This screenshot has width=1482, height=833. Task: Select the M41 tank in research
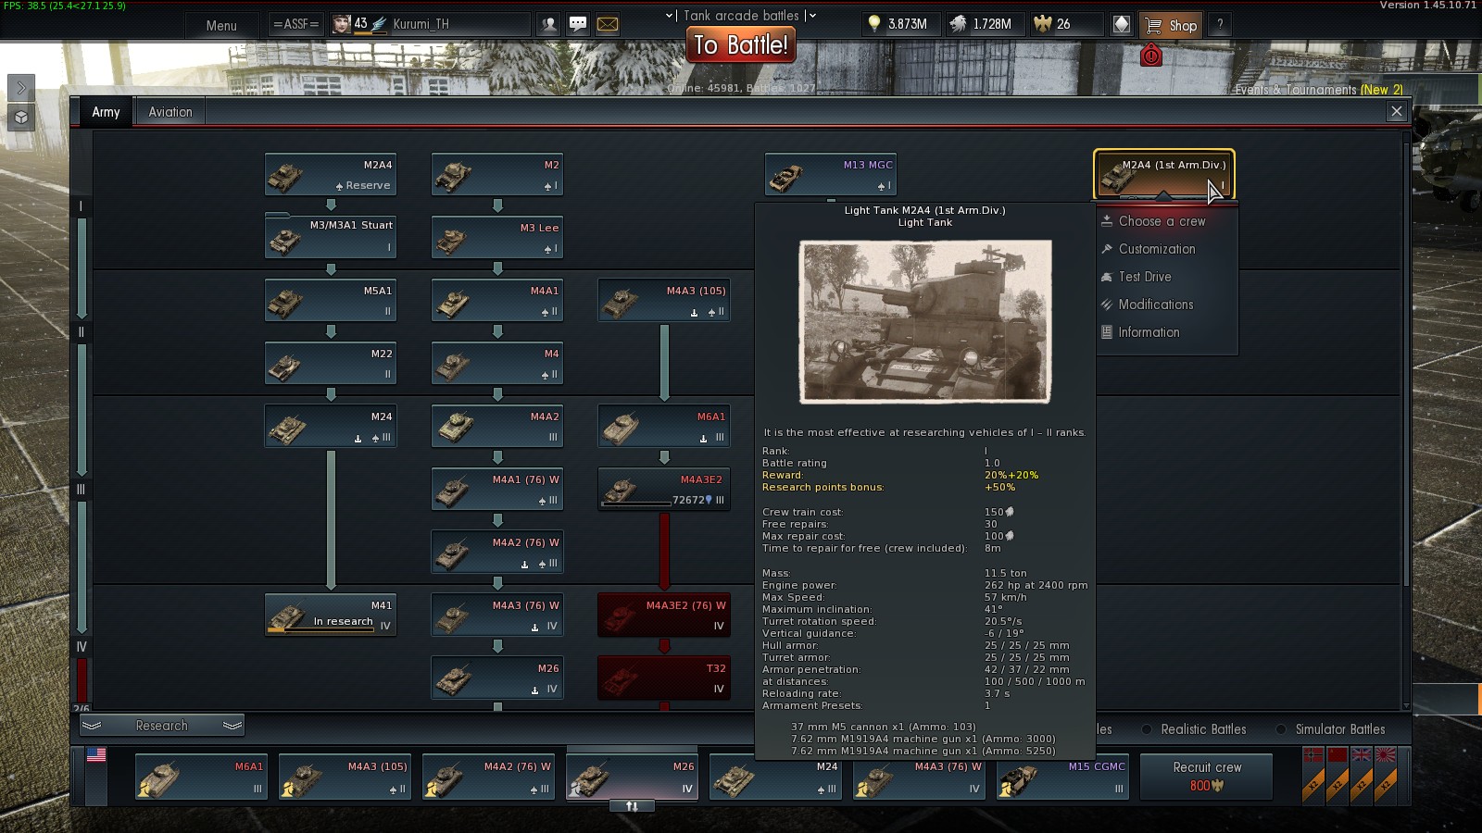click(x=331, y=615)
